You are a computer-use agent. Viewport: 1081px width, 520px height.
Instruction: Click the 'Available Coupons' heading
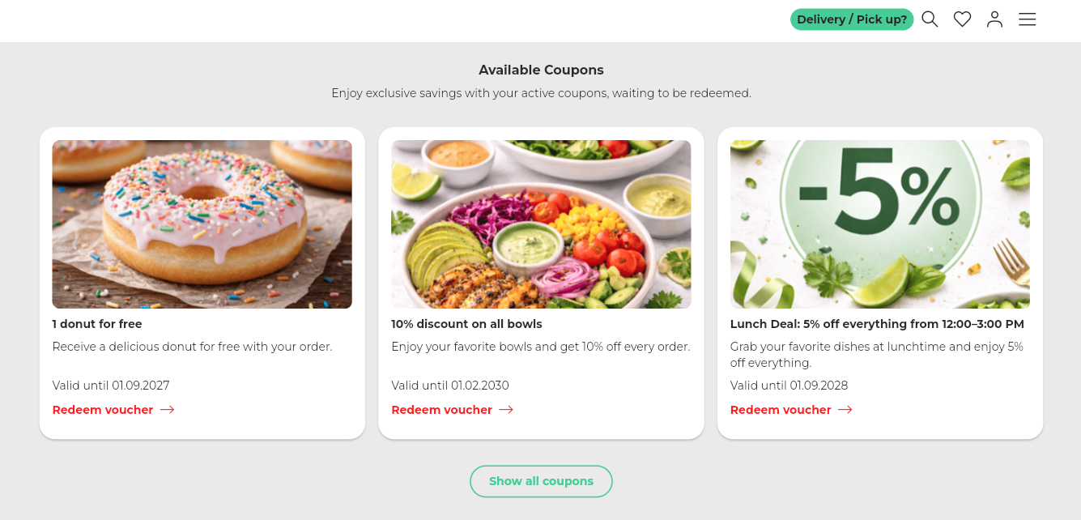click(541, 70)
